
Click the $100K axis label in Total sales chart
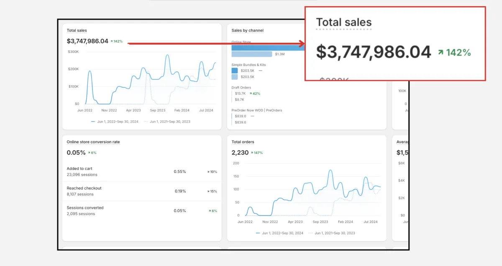pos(73,86)
